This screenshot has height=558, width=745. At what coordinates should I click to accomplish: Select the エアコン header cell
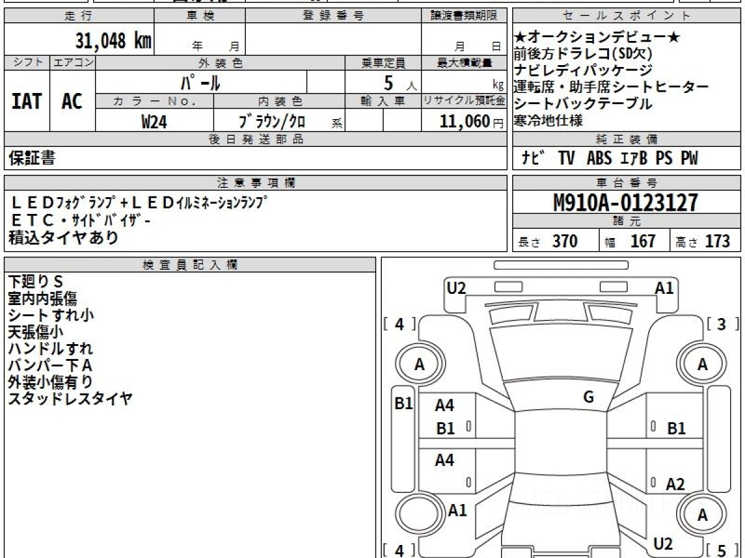pos(73,63)
